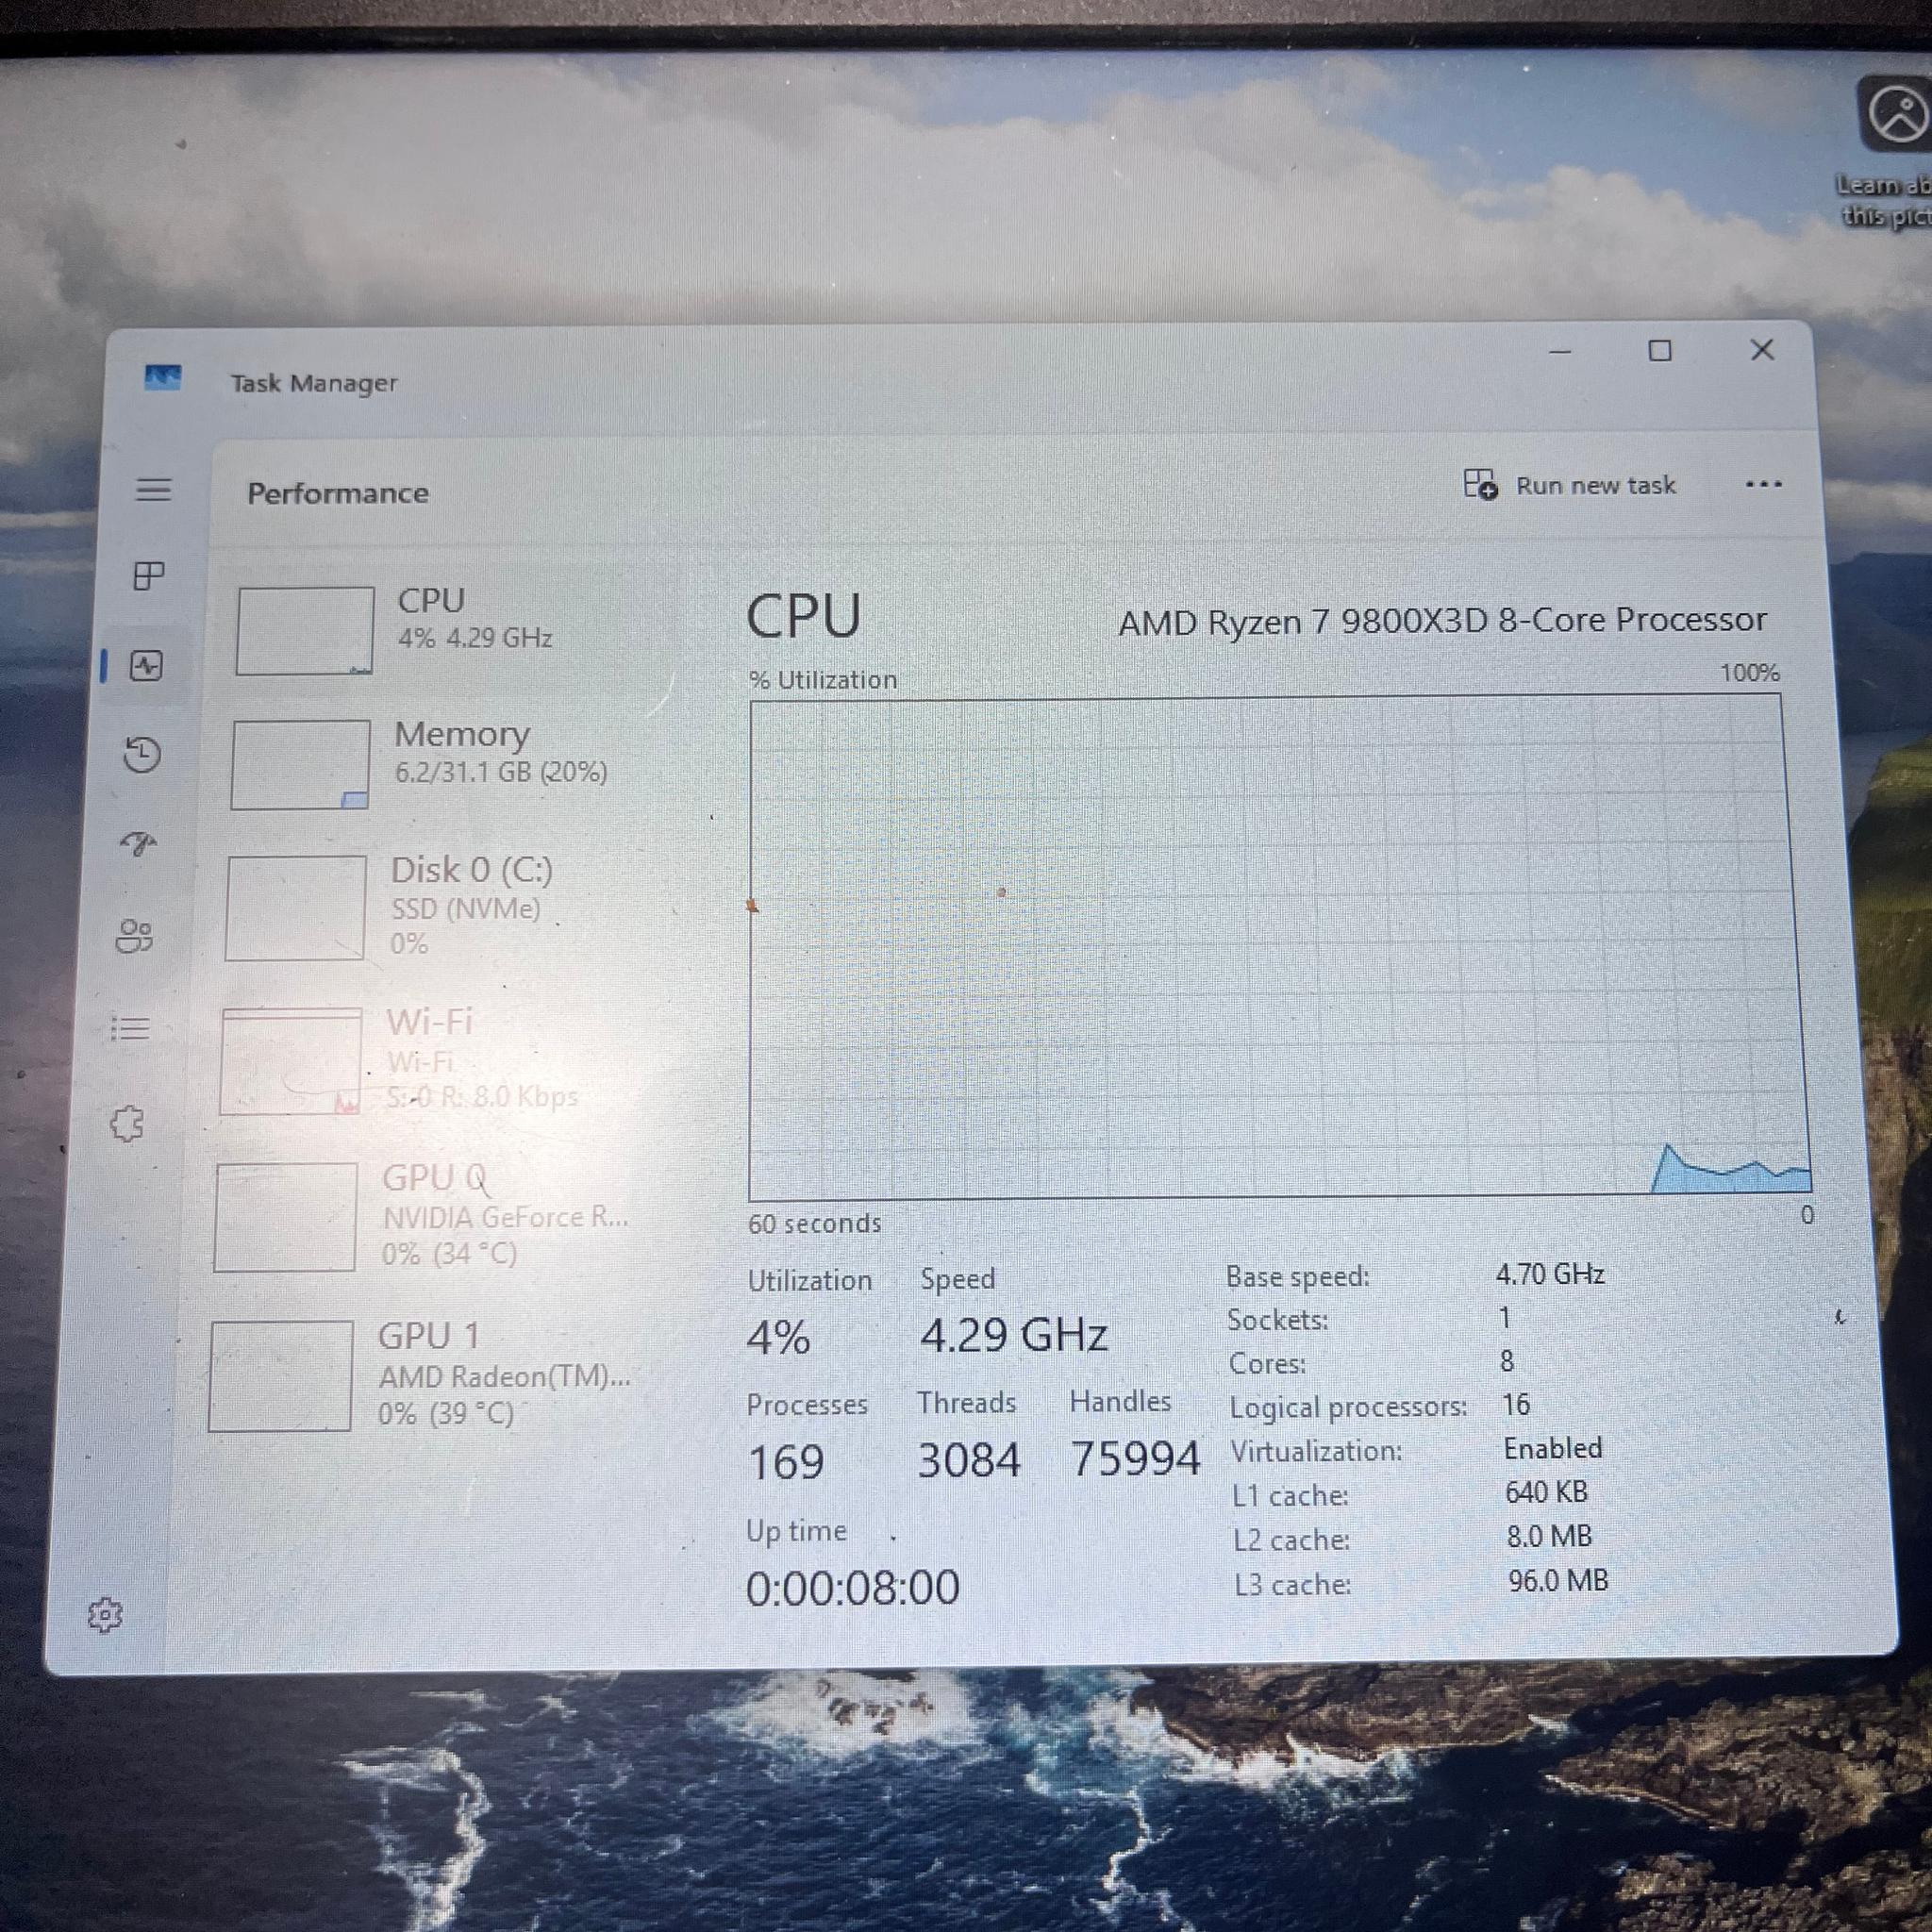Click the L1 cache 640 KB value
The height and width of the screenshot is (1932, 1932).
click(x=1546, y=1492)
